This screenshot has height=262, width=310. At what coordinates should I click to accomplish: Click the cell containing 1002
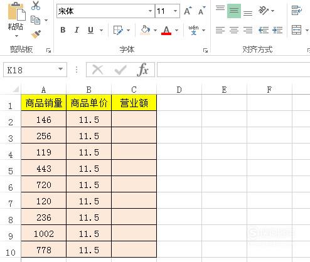[x=44, y=233]
